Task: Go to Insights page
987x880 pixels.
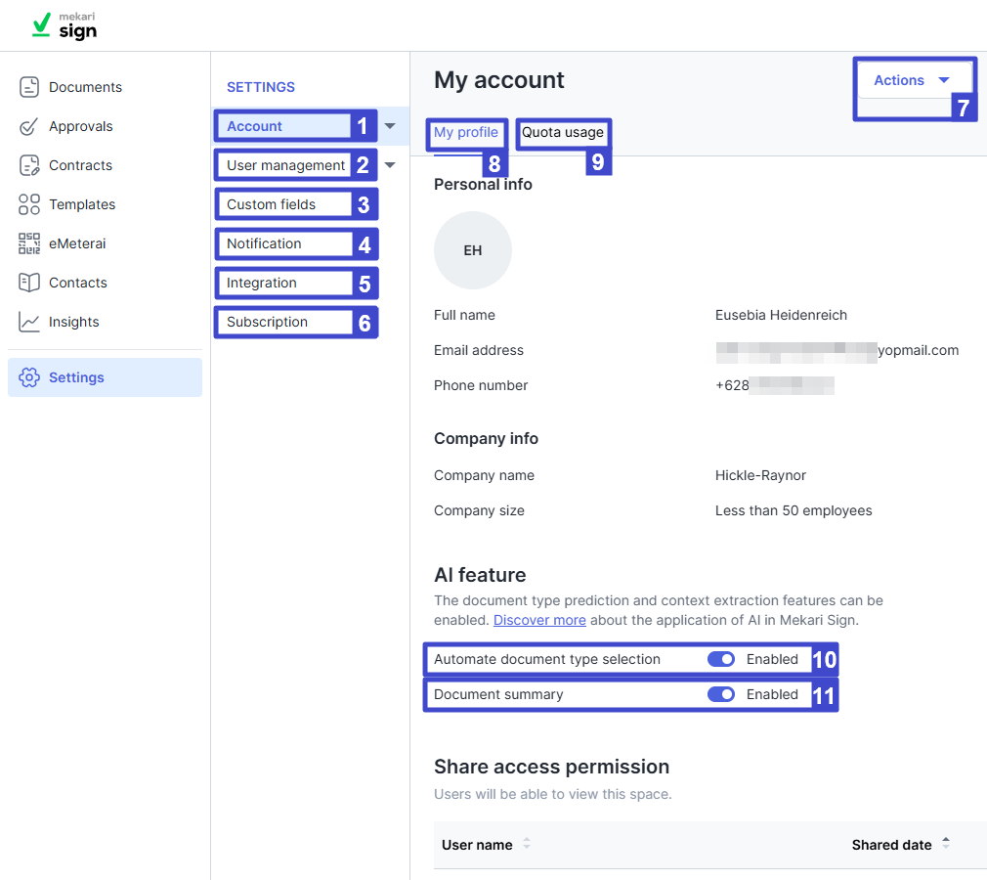Action: 74,322
